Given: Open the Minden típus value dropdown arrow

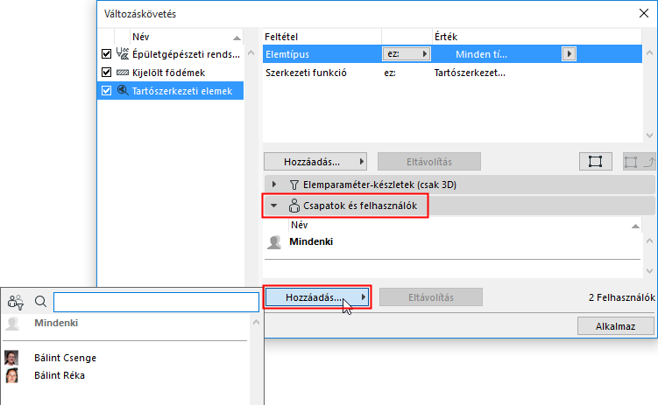Looking at the screenshot, I should pos(570,54).
